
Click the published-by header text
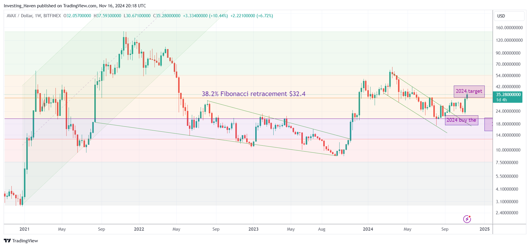point(75,6)
